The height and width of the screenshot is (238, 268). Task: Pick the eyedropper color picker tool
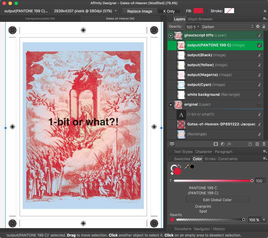[187, 166]
